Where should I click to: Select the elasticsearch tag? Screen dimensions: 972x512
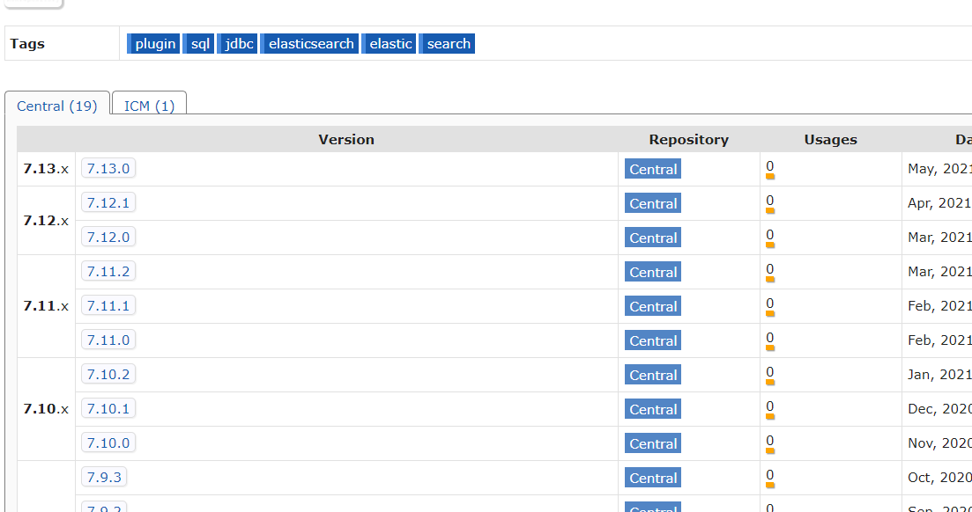[x=309, y=43]
